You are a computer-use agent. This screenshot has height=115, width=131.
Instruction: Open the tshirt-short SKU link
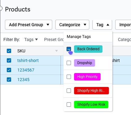coord(28,60)
